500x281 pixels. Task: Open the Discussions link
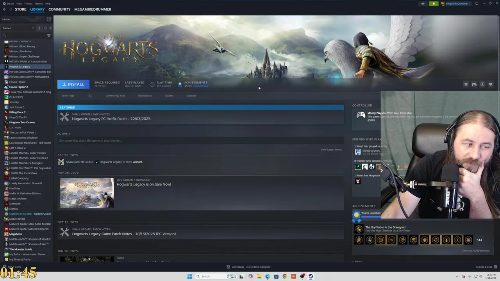(x=145, y=96)
